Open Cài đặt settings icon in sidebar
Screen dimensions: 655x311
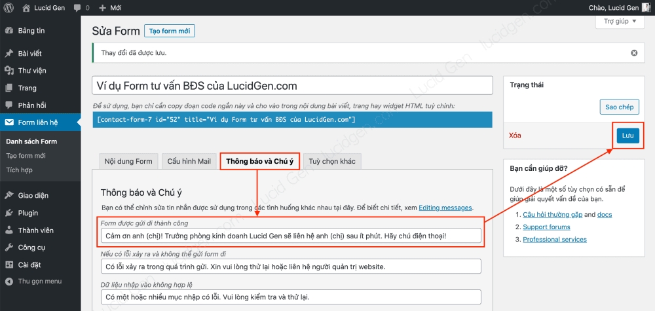(9, 265)
